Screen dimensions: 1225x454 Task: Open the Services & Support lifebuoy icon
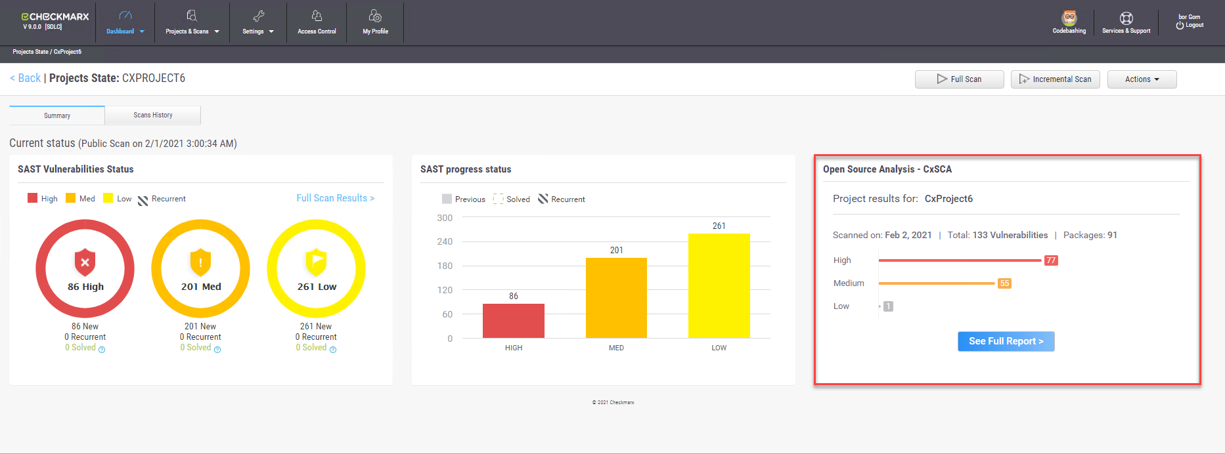(x=1126, y=18)
